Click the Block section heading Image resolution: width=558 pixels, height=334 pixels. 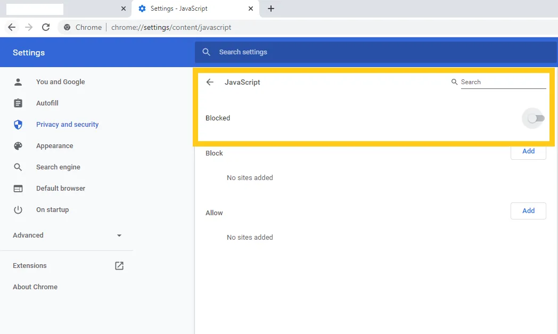[214, 153]
